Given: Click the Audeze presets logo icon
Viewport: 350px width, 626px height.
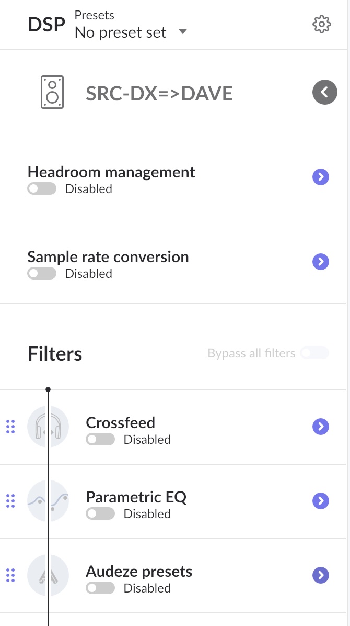Looking at the screenshot, I should pos(48,575).
